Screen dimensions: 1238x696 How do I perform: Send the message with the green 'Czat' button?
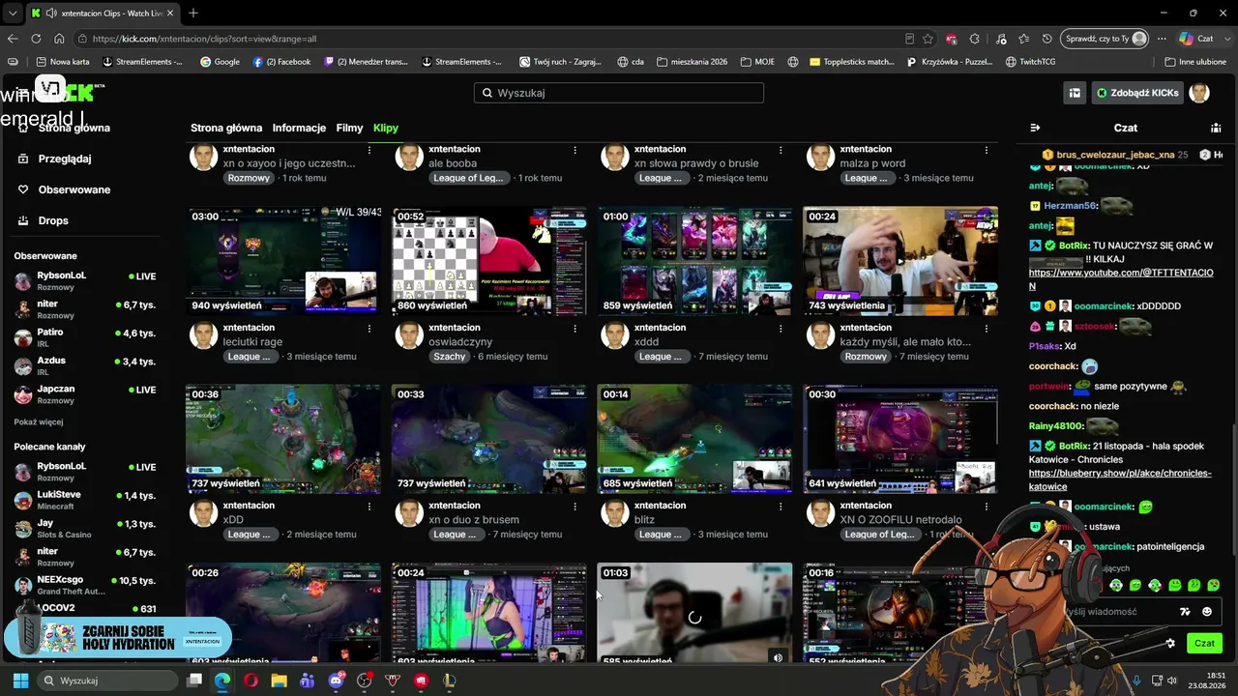(1204, 643)
